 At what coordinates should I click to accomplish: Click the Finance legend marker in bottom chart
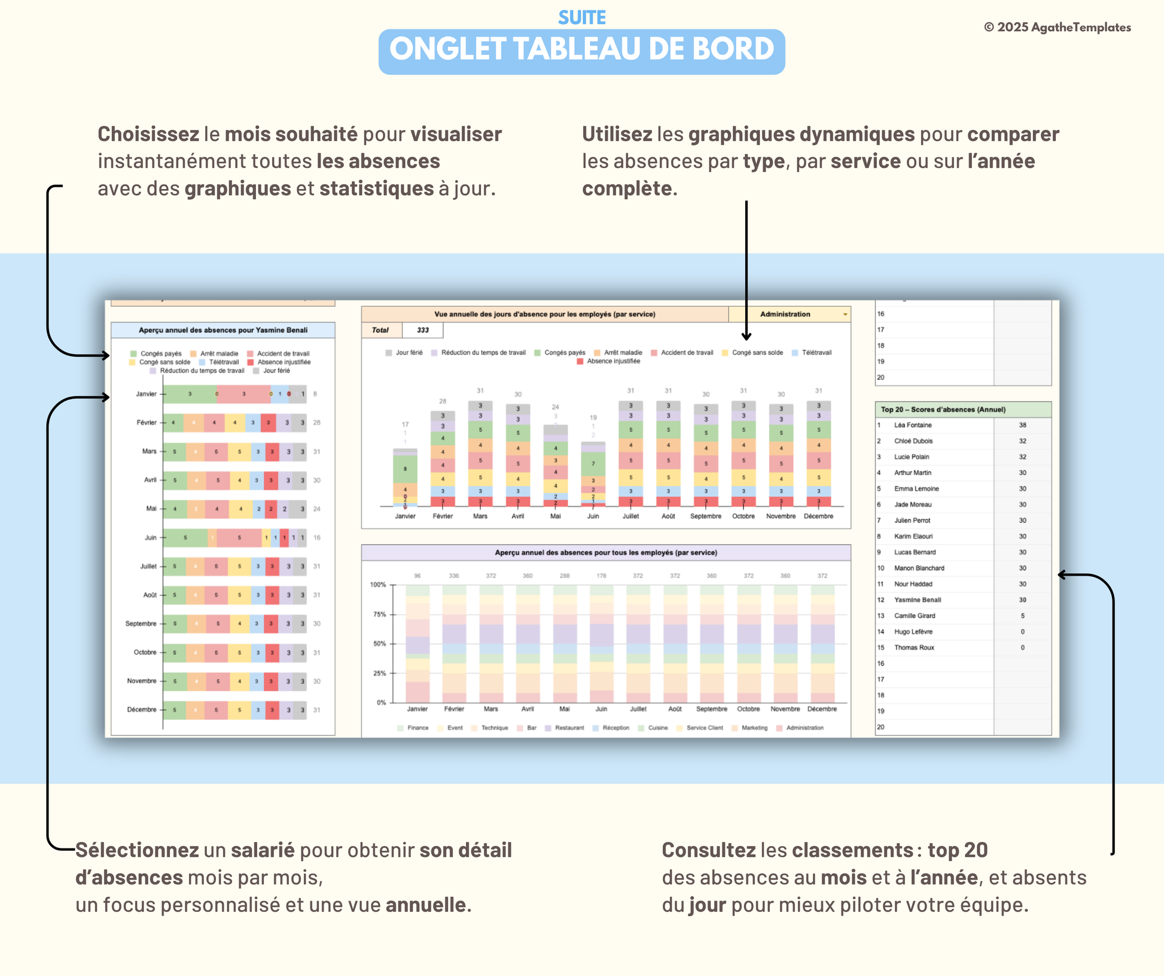400,728
